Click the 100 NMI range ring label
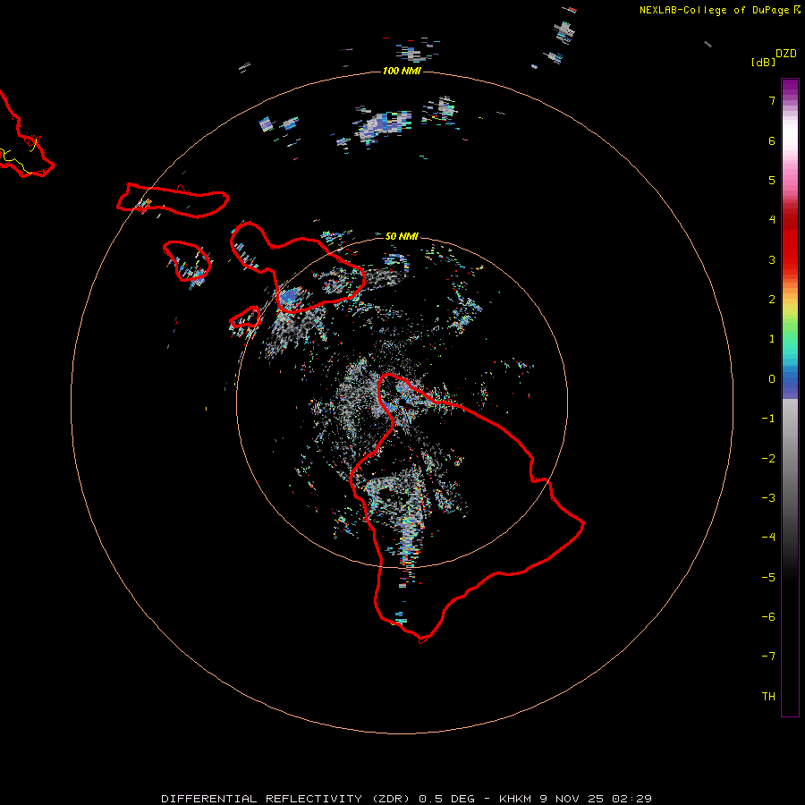 [x=402, y=71]
